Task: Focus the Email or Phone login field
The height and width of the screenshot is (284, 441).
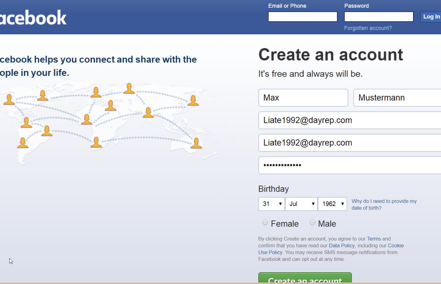Action: (303, 17)
